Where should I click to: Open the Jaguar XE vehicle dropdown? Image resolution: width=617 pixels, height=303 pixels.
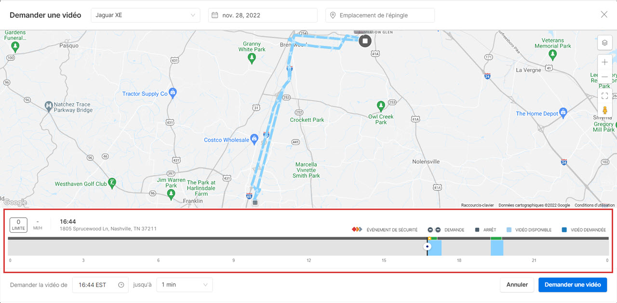click(x=145, y=15)
